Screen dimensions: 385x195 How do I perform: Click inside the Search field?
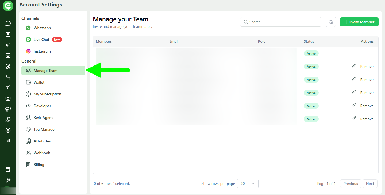click(x=280, y=22)
